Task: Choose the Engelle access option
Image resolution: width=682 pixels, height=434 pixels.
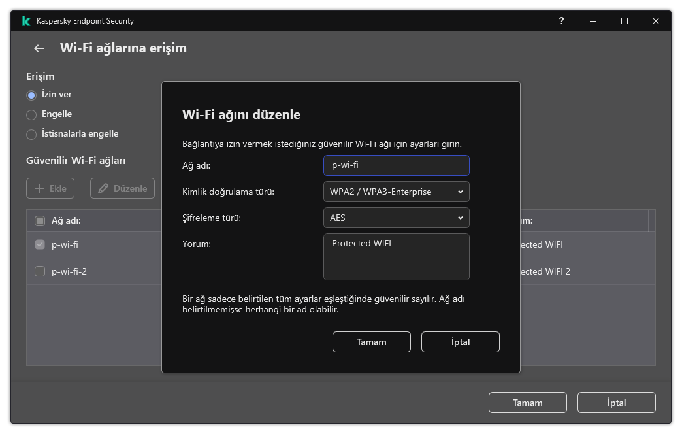Action: 31,114
